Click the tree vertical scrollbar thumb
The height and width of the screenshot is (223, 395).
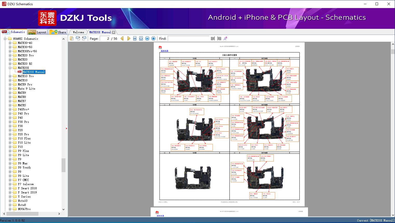point(63,165)
